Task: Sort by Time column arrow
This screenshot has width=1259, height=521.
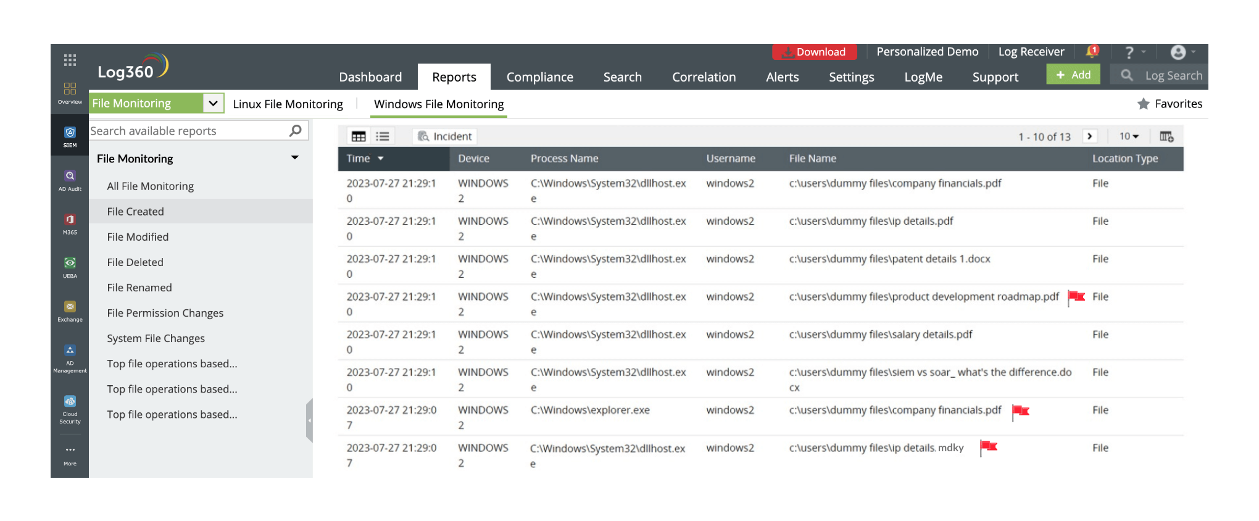Action: [381, 159]
